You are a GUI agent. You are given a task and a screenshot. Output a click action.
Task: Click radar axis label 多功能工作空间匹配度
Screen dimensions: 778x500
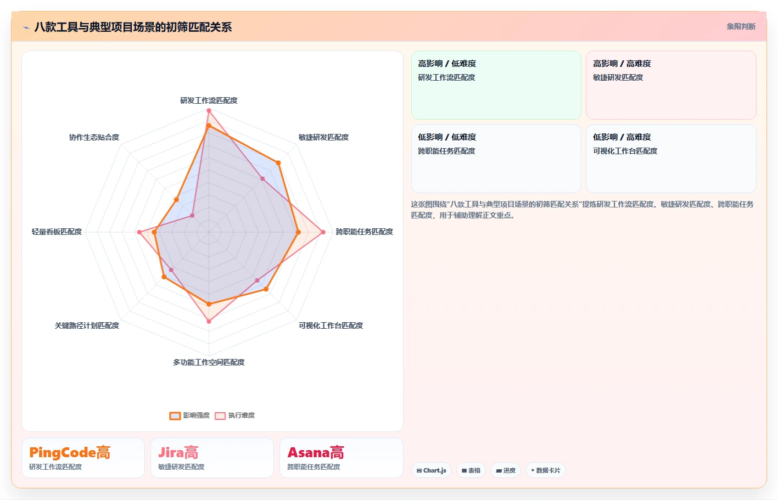[x=209, y=362]
